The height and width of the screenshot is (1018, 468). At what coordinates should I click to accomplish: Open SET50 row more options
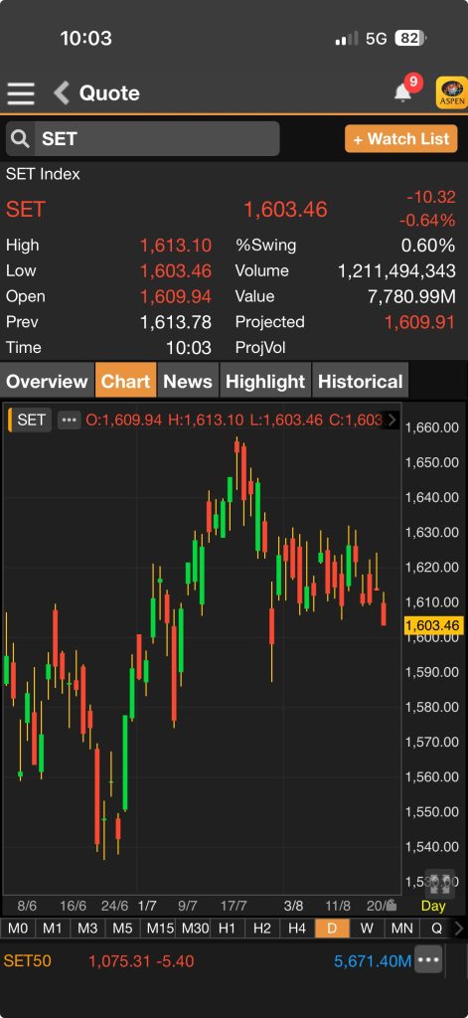click(x=428, y=960)
